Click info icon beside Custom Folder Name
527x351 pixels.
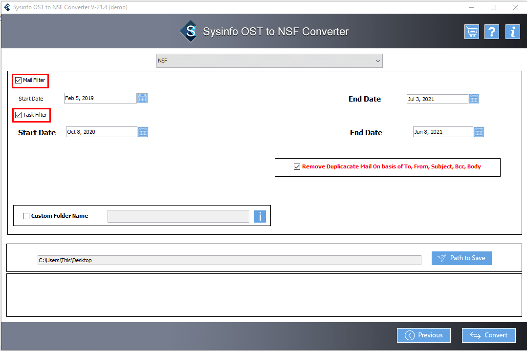click(x=260, y=216)
